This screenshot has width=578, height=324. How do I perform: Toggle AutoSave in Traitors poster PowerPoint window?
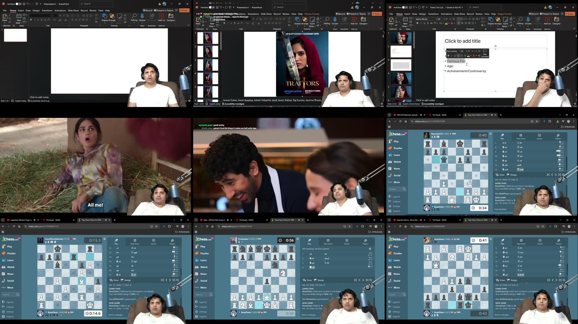click(x=212, y=8)
